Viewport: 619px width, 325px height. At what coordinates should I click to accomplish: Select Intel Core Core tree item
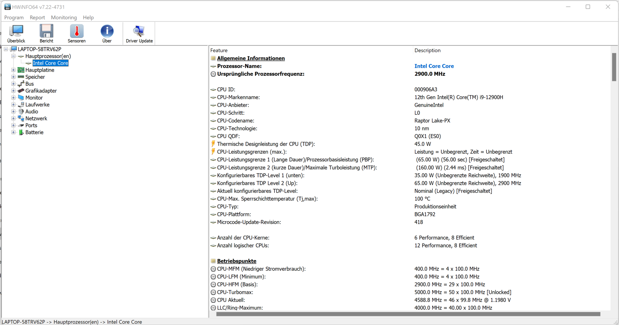(50, 63)
